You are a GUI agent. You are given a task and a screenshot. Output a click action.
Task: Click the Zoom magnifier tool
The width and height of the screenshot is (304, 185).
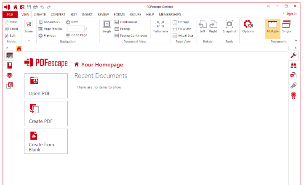(x=29, y=26)
